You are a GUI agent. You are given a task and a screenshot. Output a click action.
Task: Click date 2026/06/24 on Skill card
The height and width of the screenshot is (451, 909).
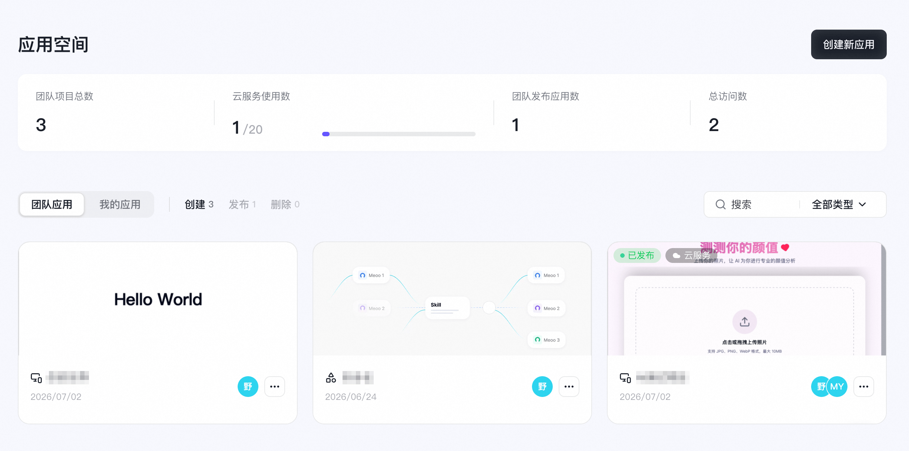tap(351, 397)
